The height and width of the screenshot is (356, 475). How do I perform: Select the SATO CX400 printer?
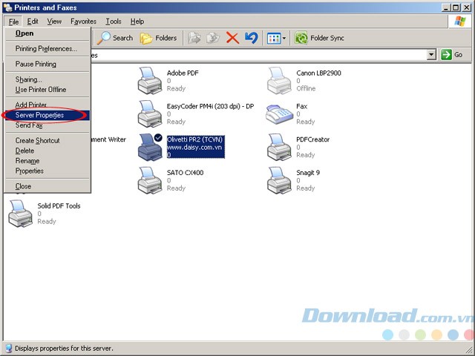point(150,180)
